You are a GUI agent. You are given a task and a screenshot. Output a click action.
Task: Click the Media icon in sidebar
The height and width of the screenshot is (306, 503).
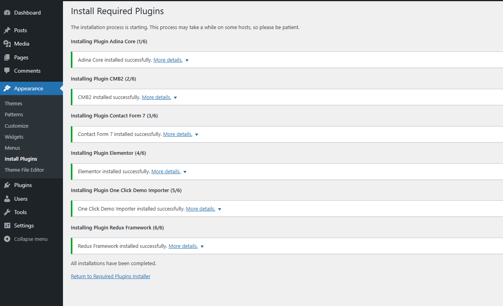[7, 44]
